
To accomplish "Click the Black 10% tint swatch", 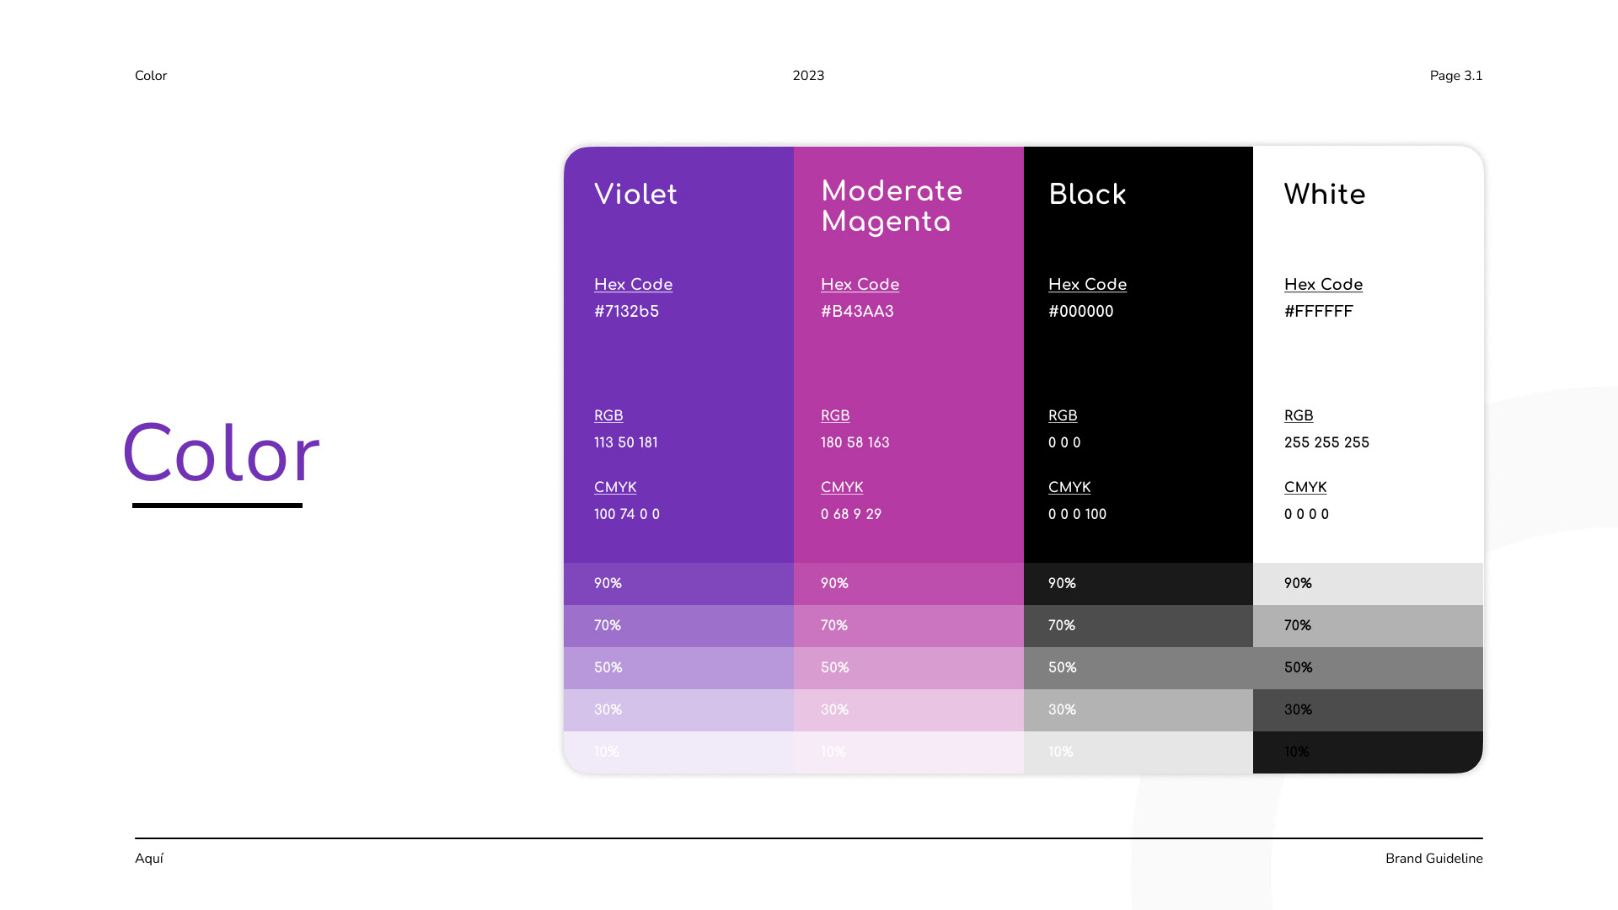I will [x=1138, y=752].
